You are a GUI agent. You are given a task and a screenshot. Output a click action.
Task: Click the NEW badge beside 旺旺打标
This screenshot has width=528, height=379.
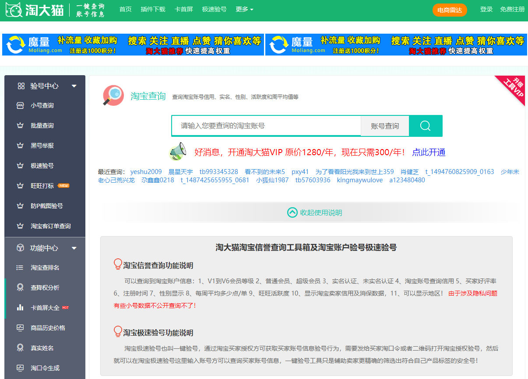click(x=63, y=186)
